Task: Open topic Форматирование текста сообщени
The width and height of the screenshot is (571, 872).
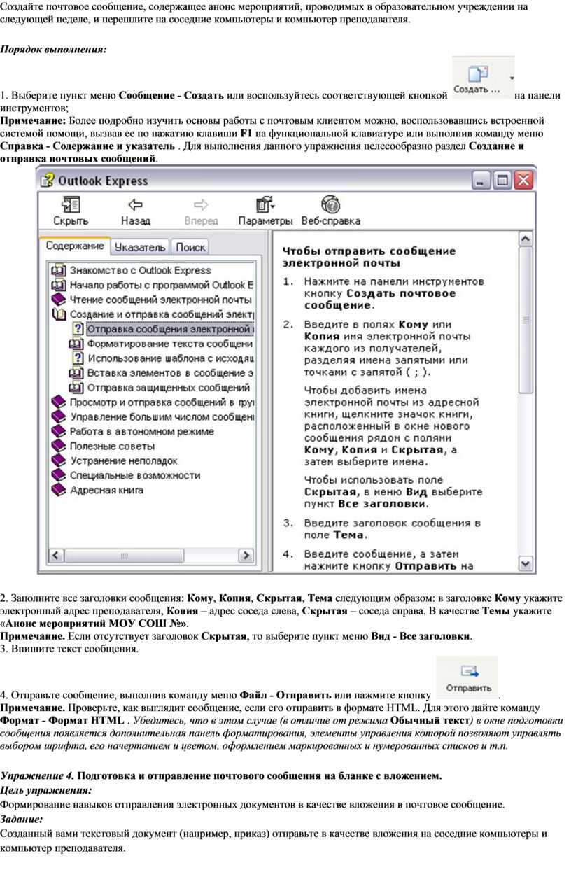Action: tap(170, 344)
